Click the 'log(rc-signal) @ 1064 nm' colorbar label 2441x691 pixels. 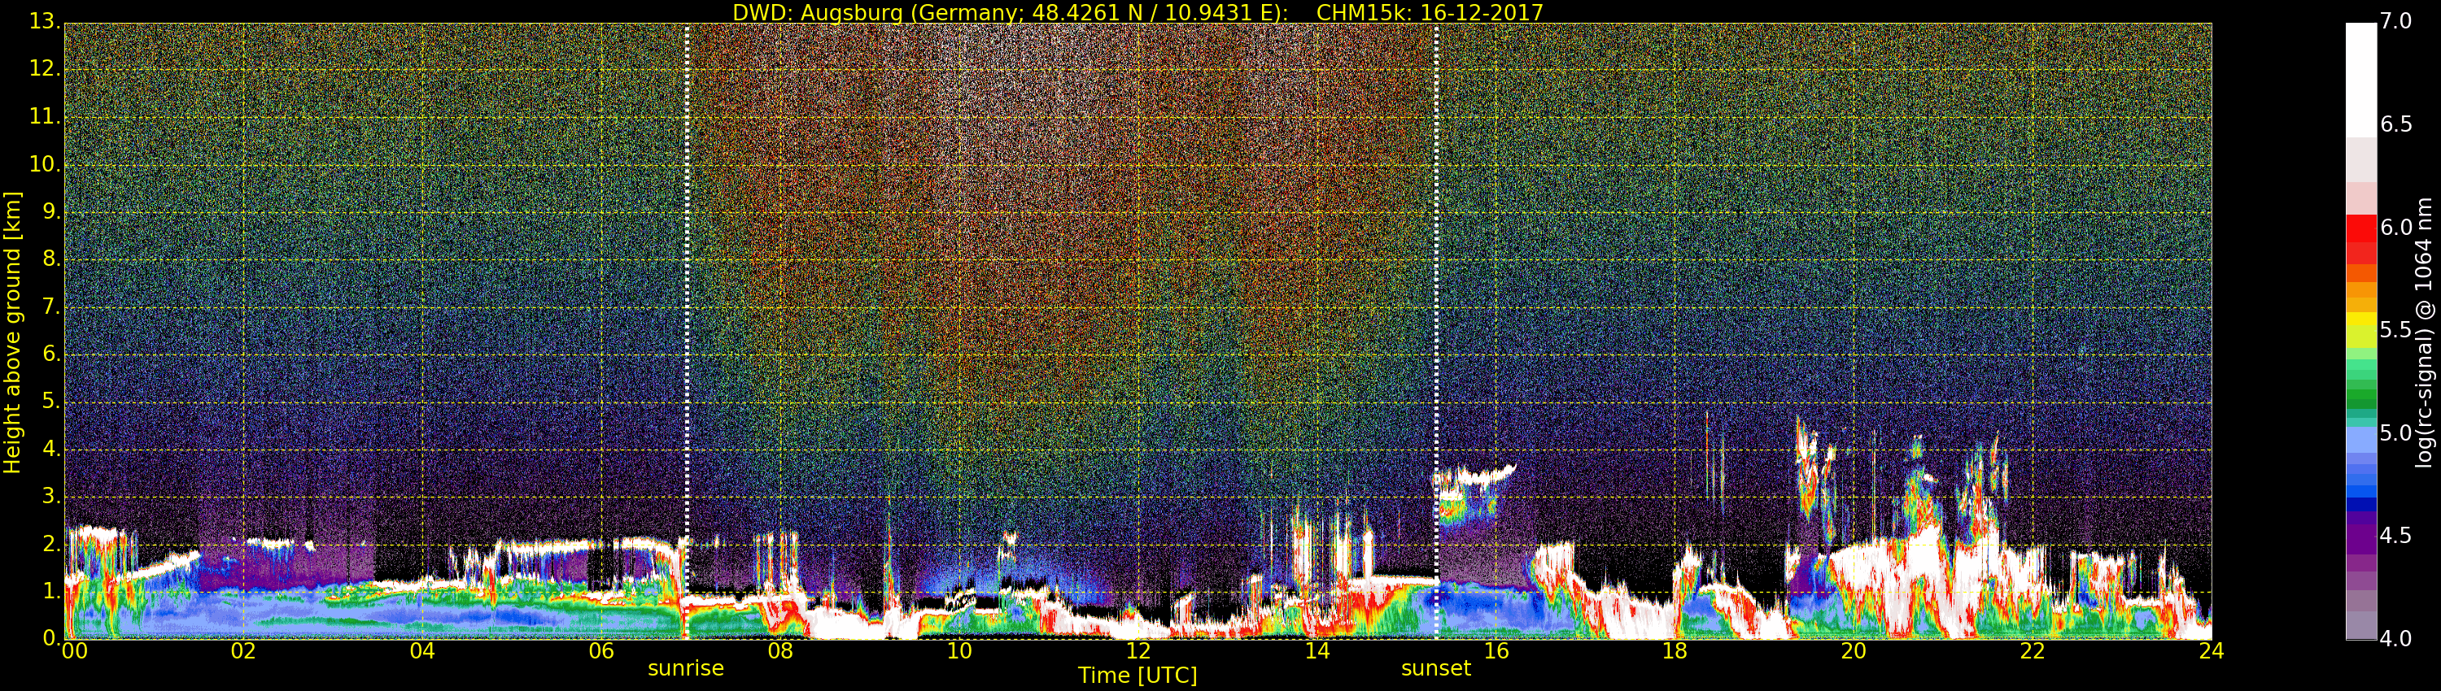(2424, 332)
